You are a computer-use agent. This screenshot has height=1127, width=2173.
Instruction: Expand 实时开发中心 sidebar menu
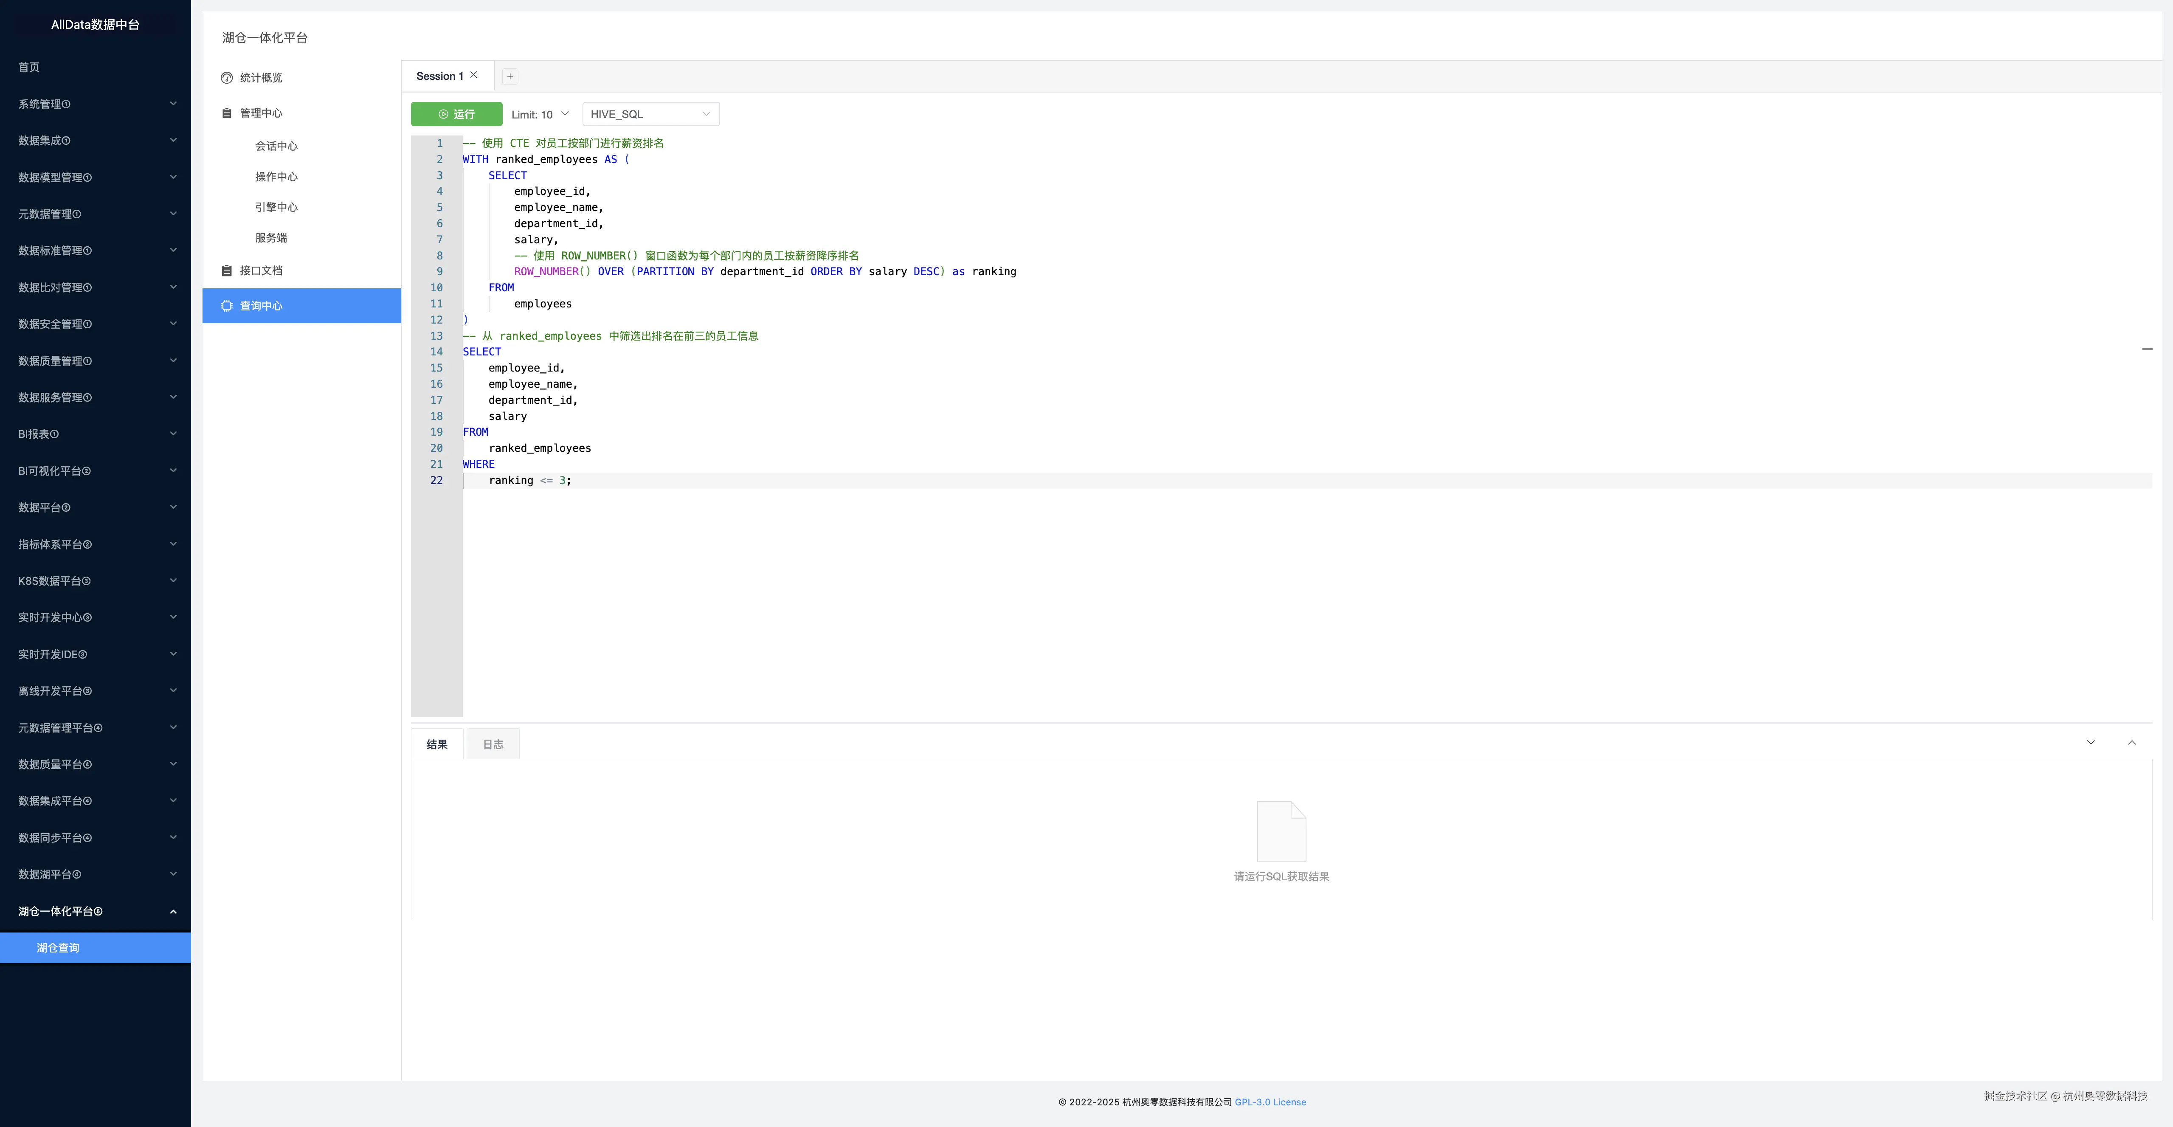pyautogui.click(x=96, y=617)
